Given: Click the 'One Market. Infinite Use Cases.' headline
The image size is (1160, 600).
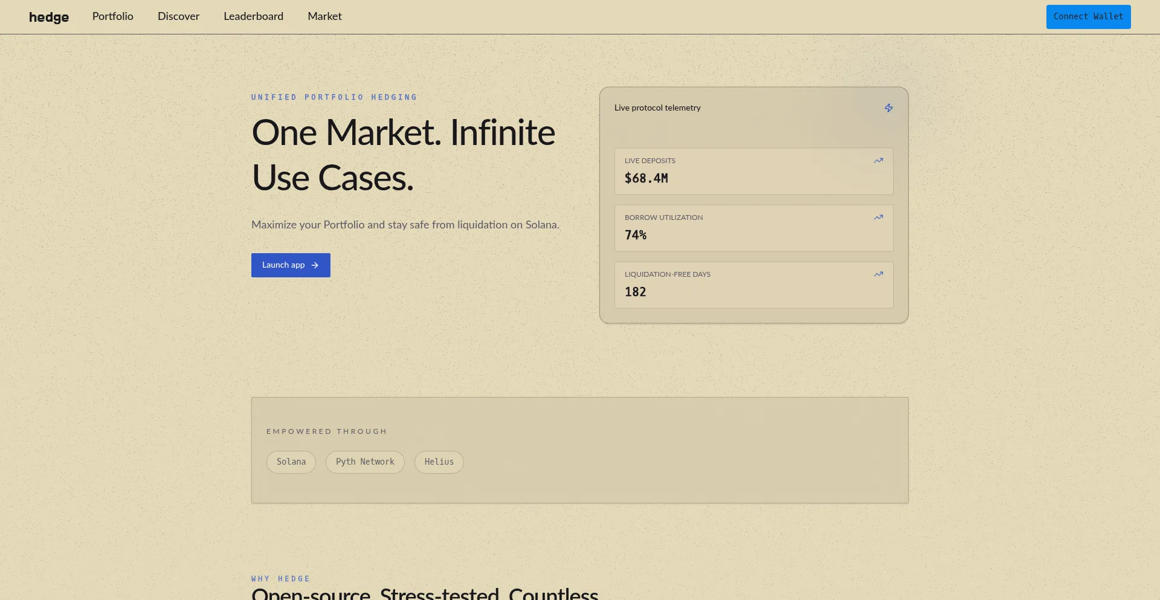Looking at the screenshot, I should [x=403, y=155].
